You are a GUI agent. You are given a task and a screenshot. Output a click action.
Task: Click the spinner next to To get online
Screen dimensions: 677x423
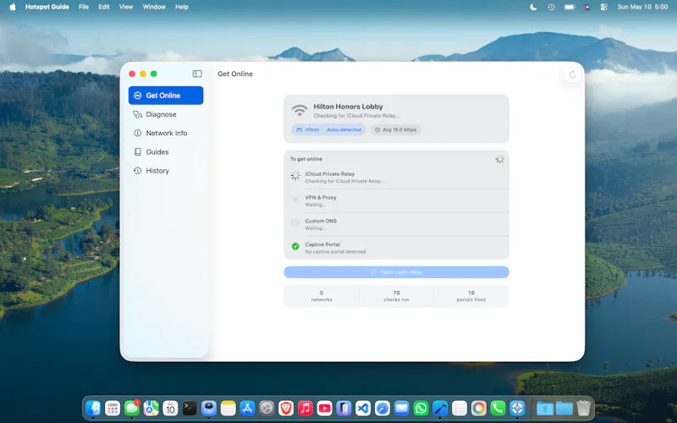pyautogui.click(x=499, y=159)
